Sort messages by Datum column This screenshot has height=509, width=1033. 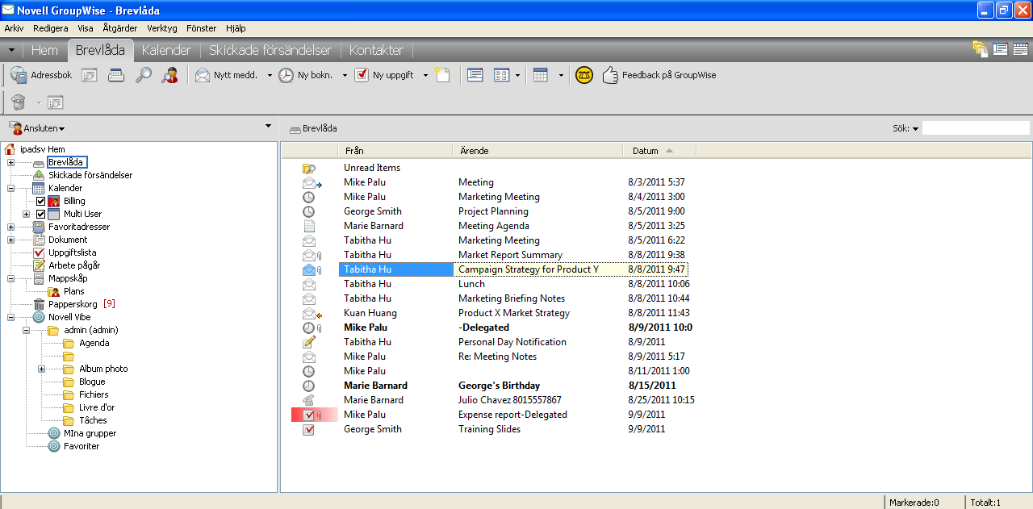coord(646,151)
